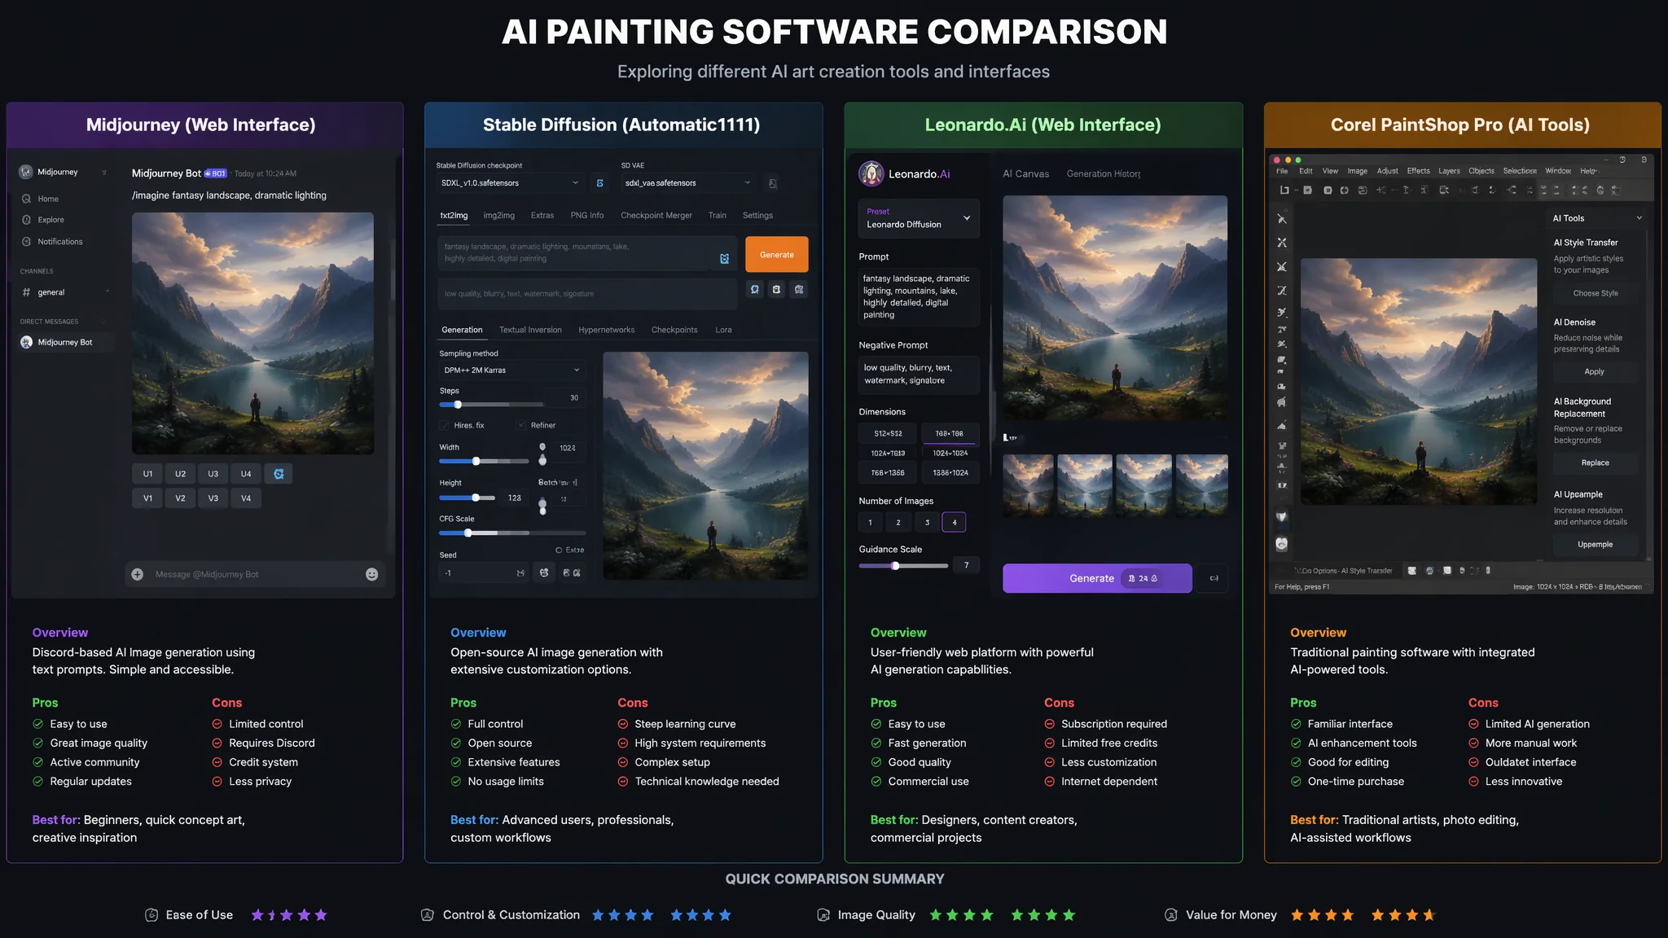Screen dimensions: 1668x938
Task: Switch to Leonardo's Generation History tab
Action: 1104,173
